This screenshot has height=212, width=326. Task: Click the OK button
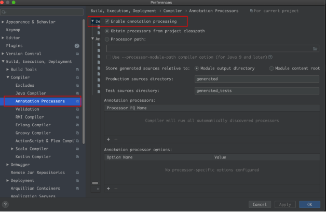point(309,205)
